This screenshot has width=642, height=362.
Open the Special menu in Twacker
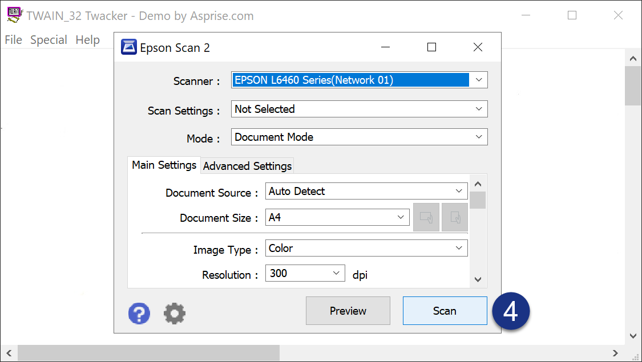point(49,40)
